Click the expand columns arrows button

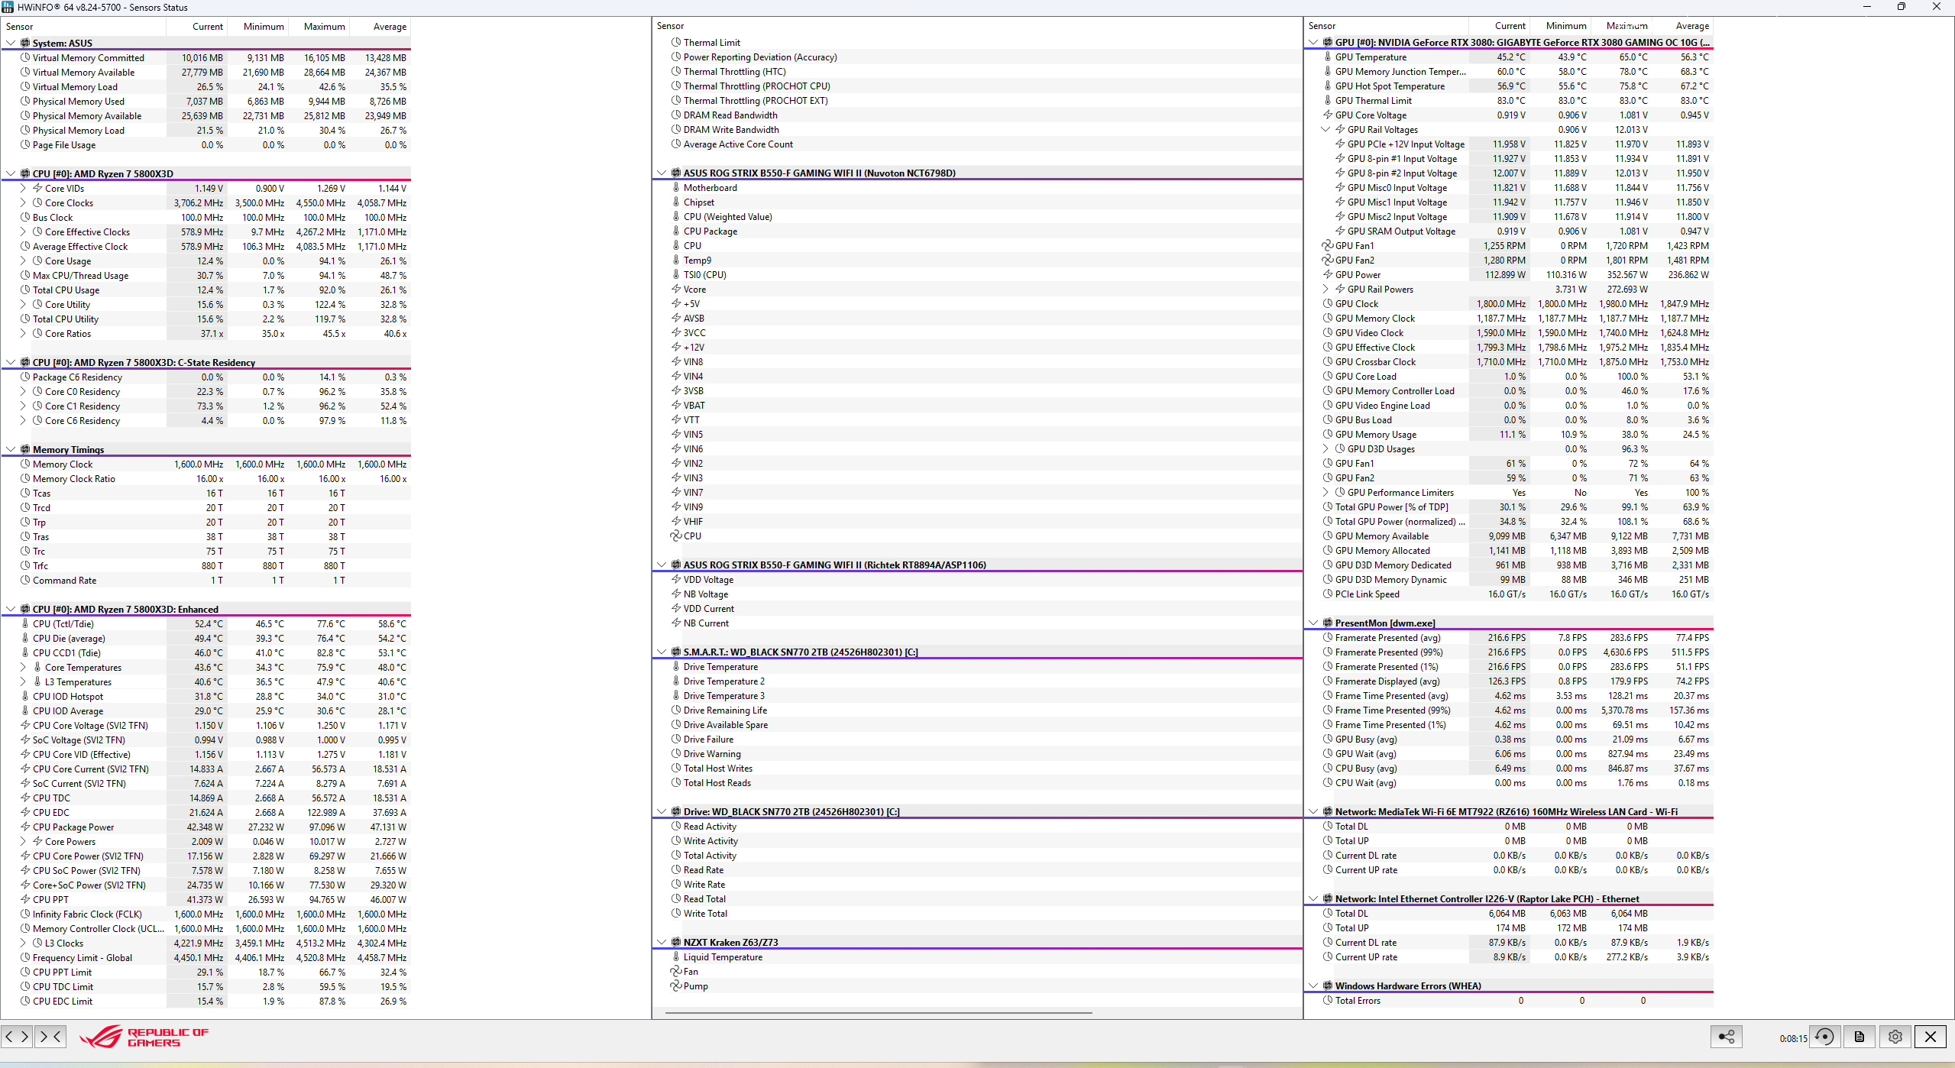click(18, 1037)
